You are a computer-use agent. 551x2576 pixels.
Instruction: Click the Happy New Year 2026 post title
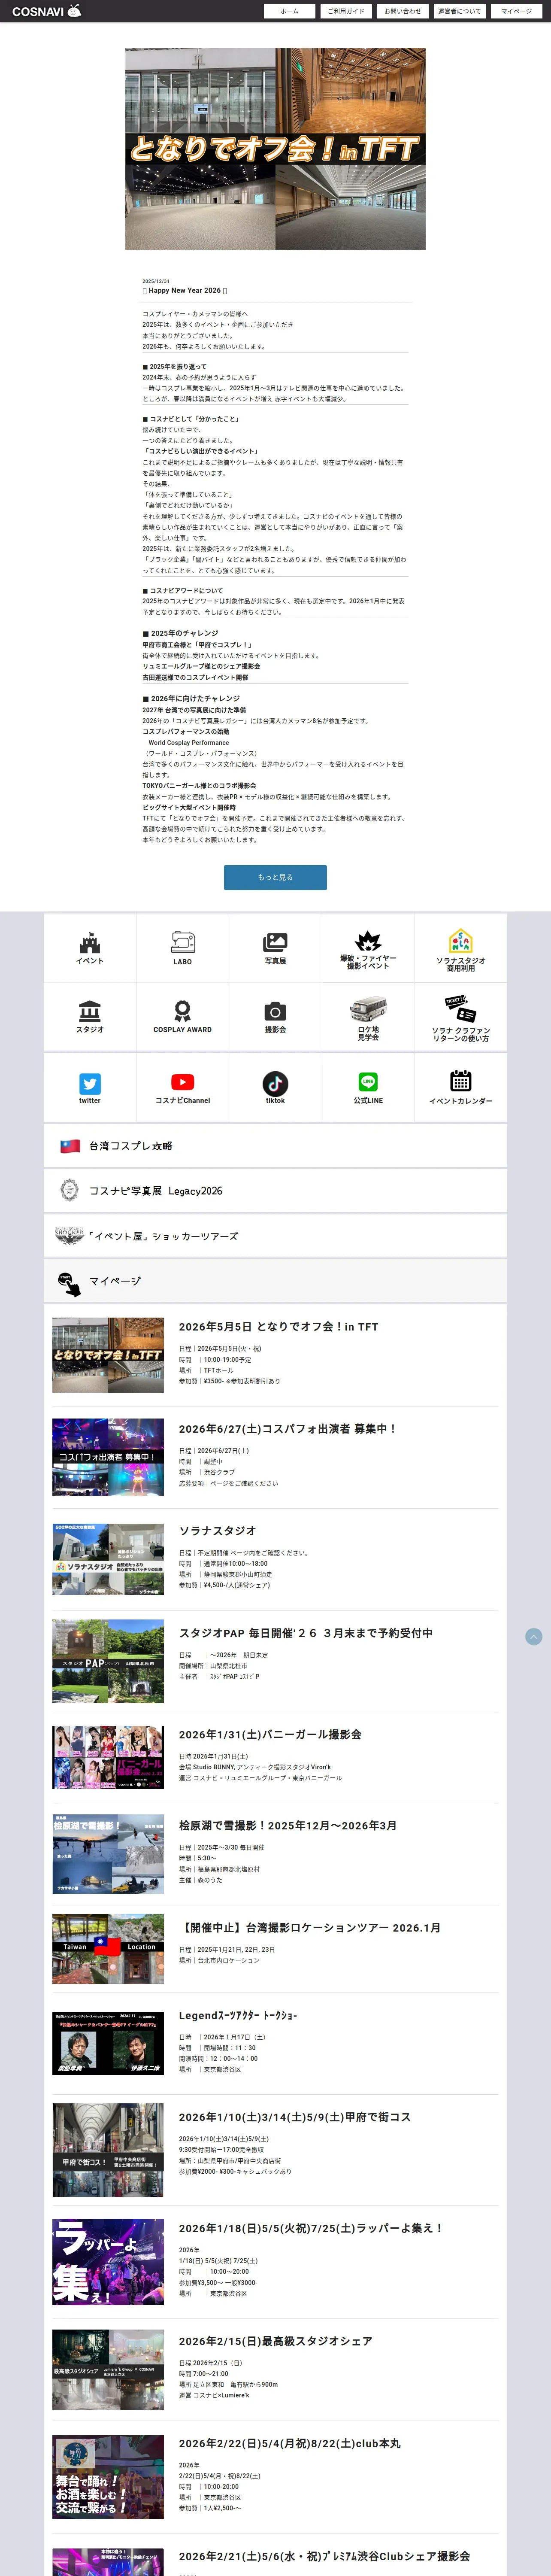(x=185, y=291)
